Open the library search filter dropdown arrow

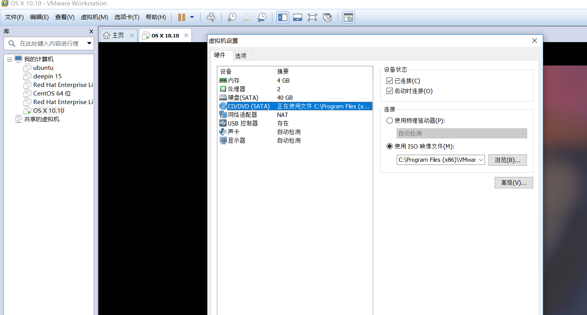pos(89,43)
